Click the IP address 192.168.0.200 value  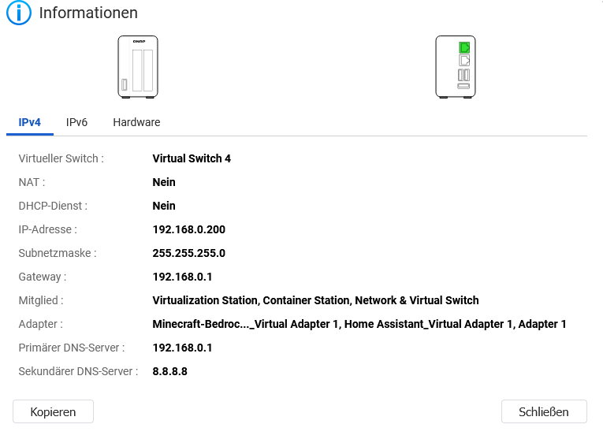point(188,229)
